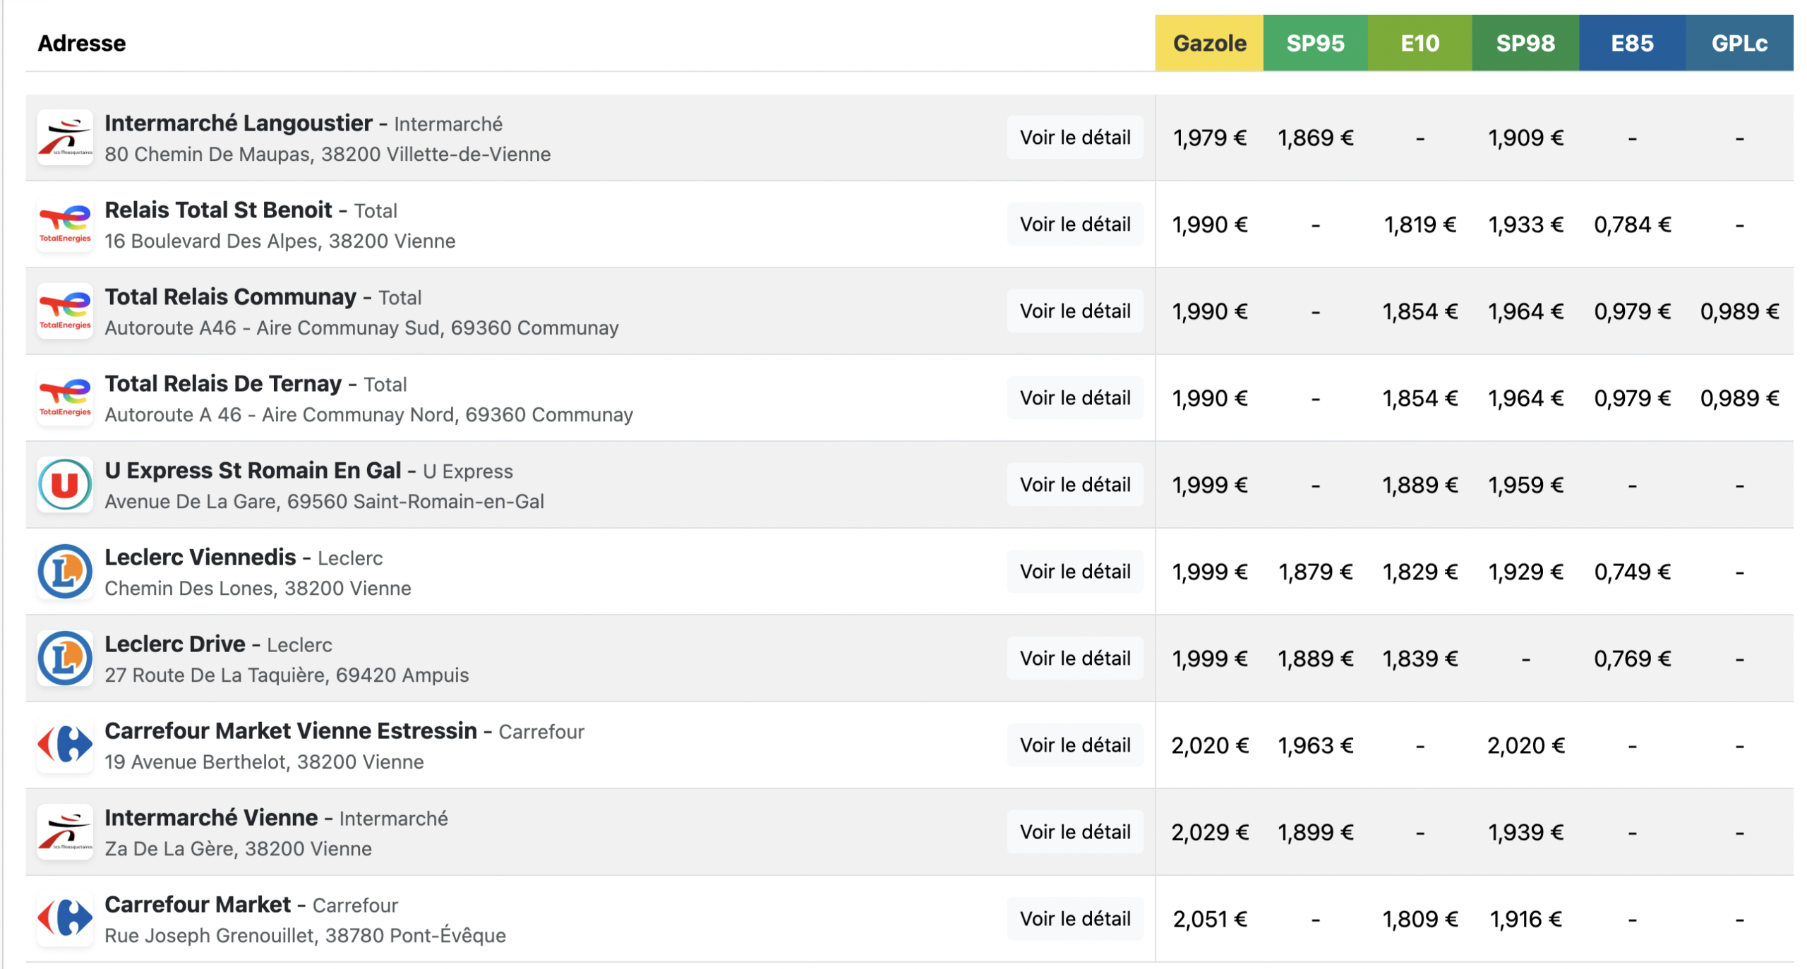Click the Gazole price 2,029 € of Intermarché Vienne

[x=1209, y=833]
